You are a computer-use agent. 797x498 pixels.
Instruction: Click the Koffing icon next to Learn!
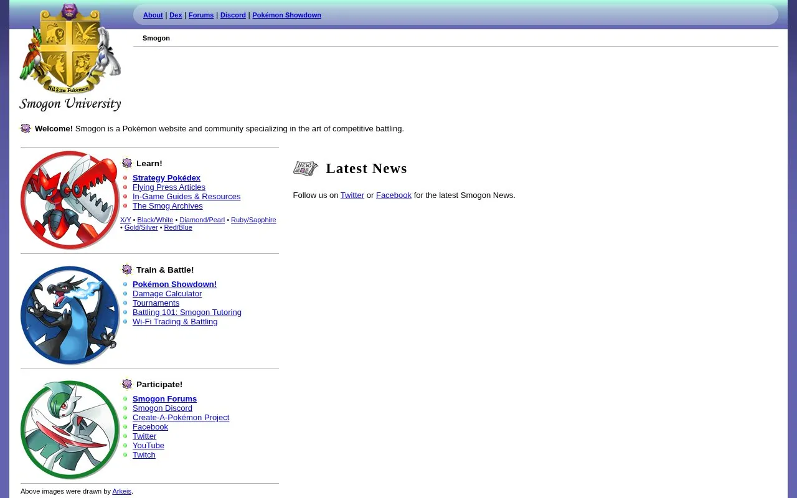[127, 163]
